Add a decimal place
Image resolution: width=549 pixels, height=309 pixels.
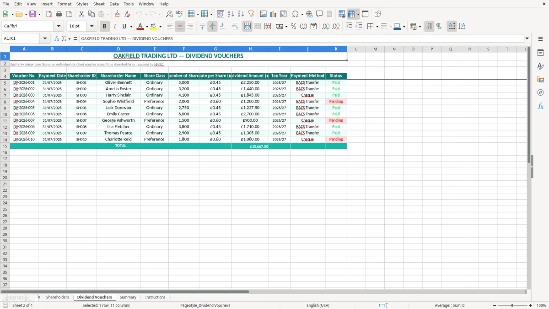point(326,27)
